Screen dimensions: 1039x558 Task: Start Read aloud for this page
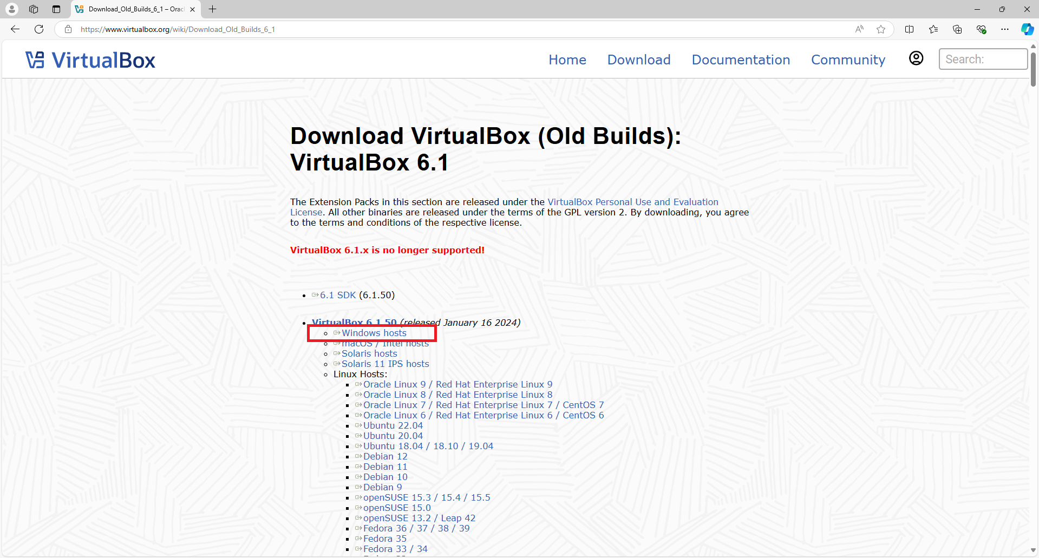(859, 29)
